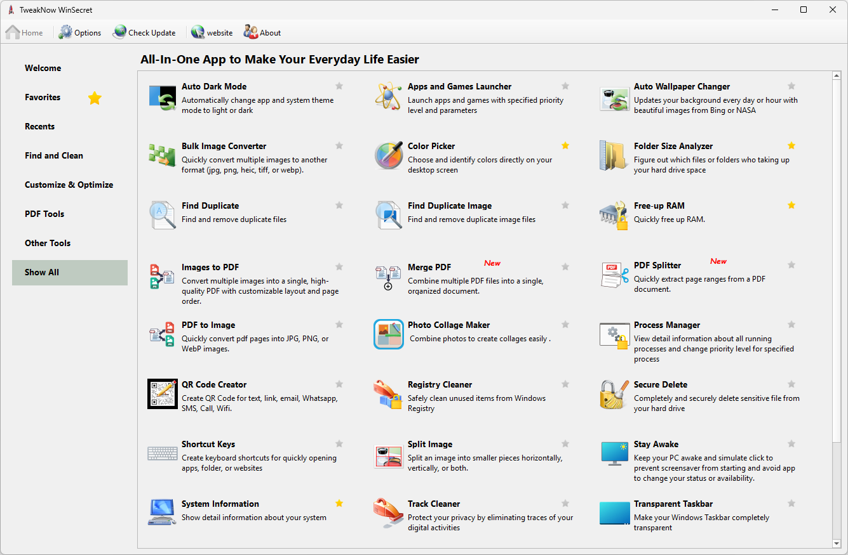This screenshot has width=848, height=555.
Task: Open the Favorites section
Action: coord(70,97)
